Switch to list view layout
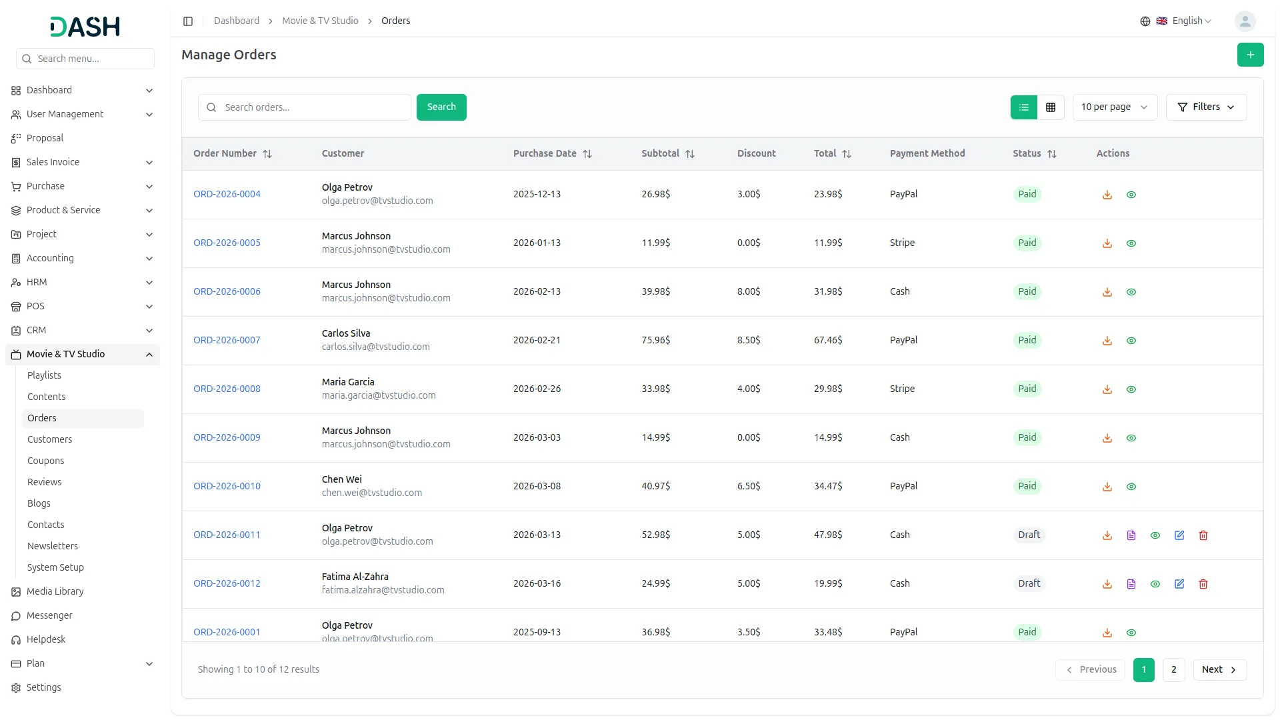The width and height of the screenshot is (1280, 720). coord(1024,107)
